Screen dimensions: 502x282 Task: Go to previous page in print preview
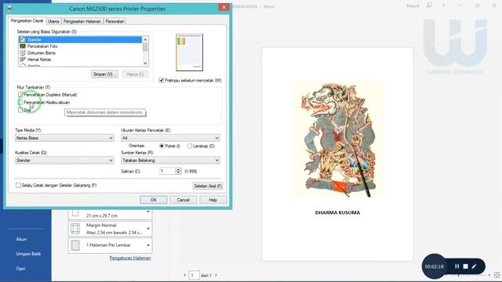[x=185, y=275]
